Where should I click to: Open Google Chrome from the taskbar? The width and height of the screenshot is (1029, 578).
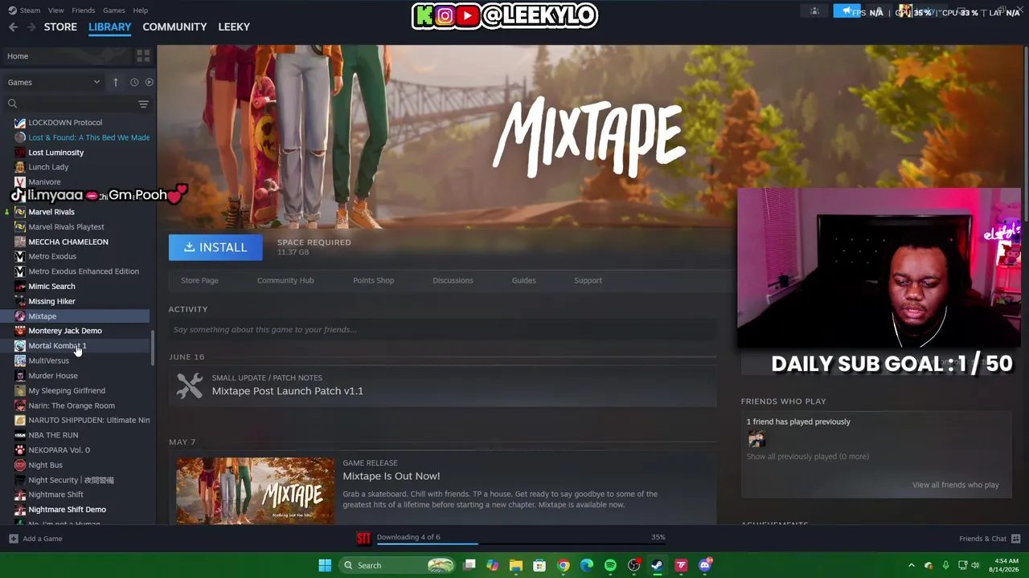[564, 565]
